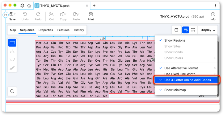Click the THYX_MYCTU.prot tab file icon
This screenshot has height=115, width=223.
(x=37, y=6)
